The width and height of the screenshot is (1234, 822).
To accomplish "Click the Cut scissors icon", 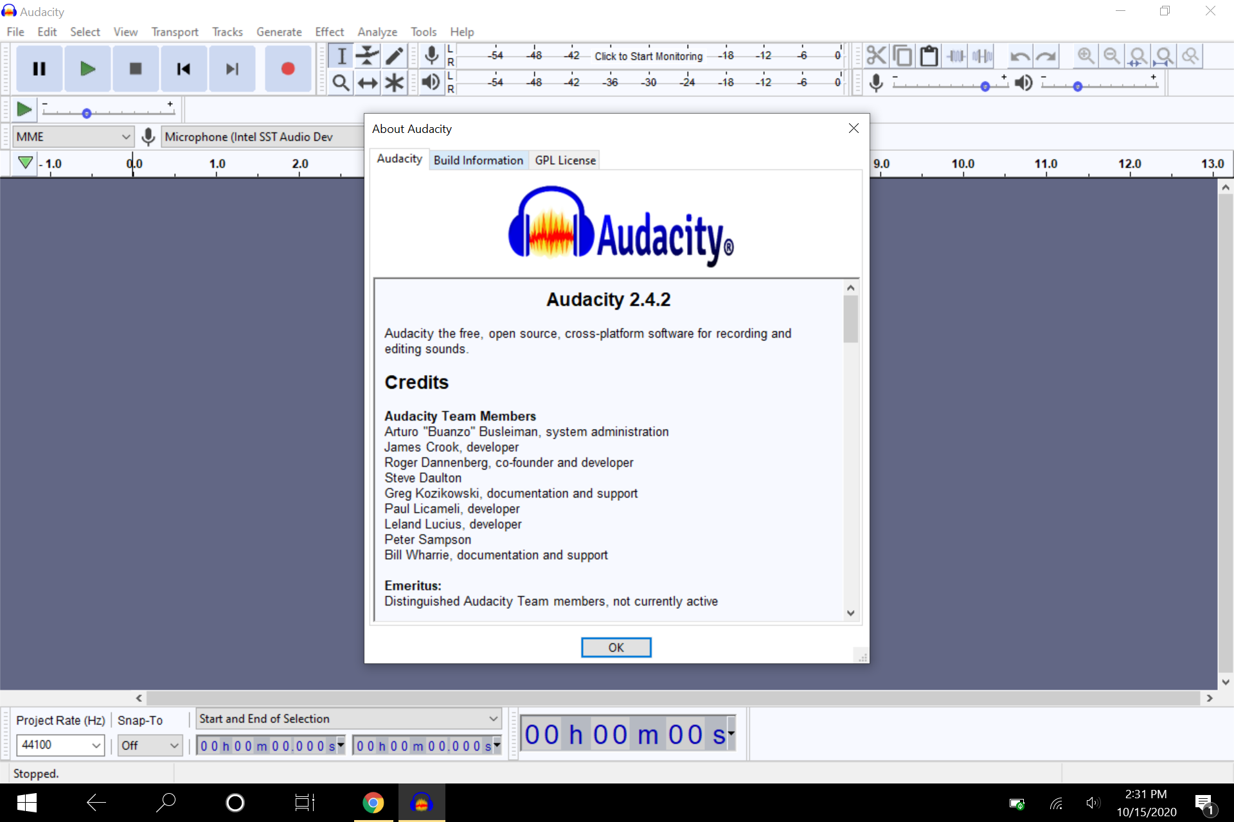I will point(876,55).
